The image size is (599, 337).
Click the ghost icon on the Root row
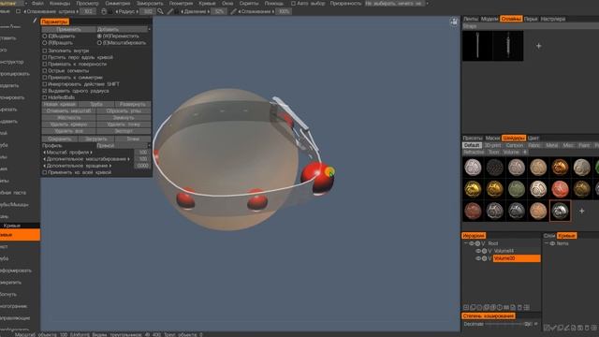[477, 243]
